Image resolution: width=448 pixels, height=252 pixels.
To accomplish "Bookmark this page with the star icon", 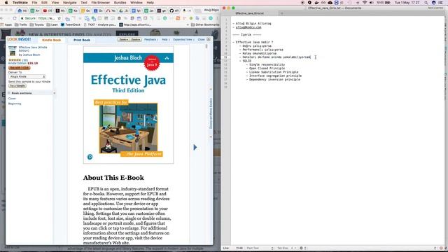I will coord(59,18).
